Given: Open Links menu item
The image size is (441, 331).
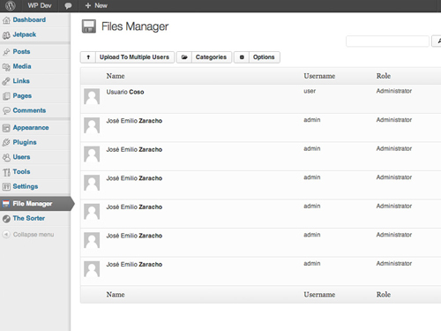Looking at the screenshot, I should [x=21, y=81].
